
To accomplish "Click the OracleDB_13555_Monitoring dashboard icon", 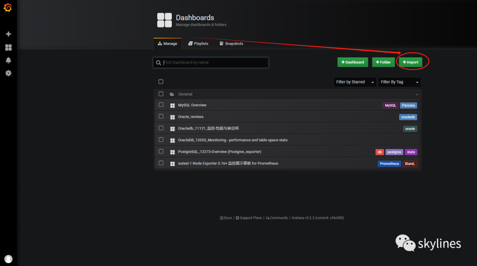I will (x=173, y=141).
